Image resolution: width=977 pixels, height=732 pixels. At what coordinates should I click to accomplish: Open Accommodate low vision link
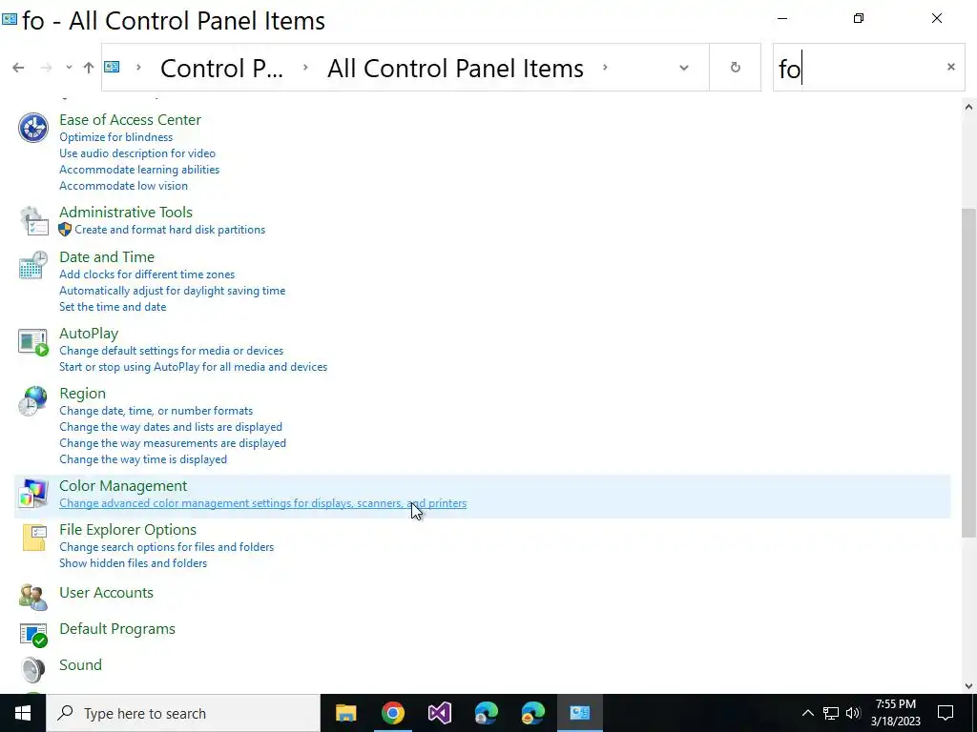click(123, 186)
